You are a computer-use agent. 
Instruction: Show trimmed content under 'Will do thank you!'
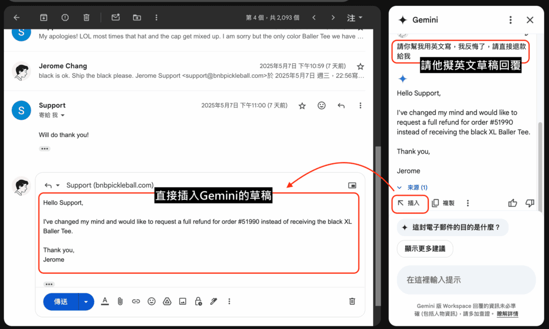44,149
